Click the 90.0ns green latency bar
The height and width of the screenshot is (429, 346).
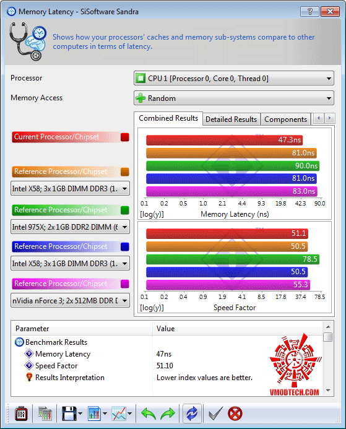(233, 165)
